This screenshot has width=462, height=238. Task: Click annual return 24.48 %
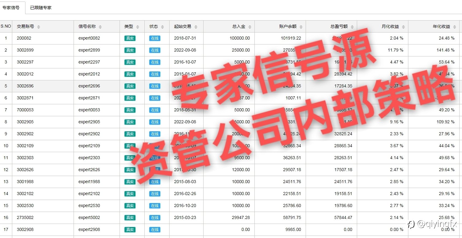click(x=447, y=38)
